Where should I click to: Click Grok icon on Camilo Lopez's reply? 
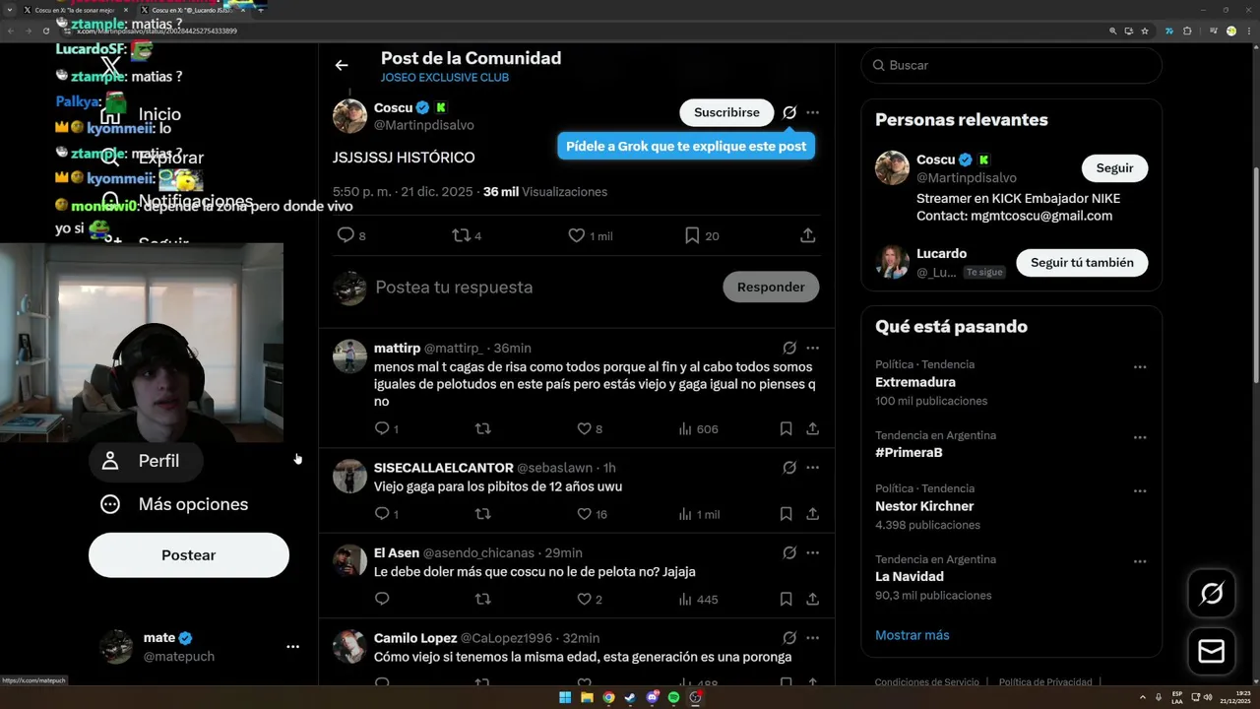(x=789, y=638)
